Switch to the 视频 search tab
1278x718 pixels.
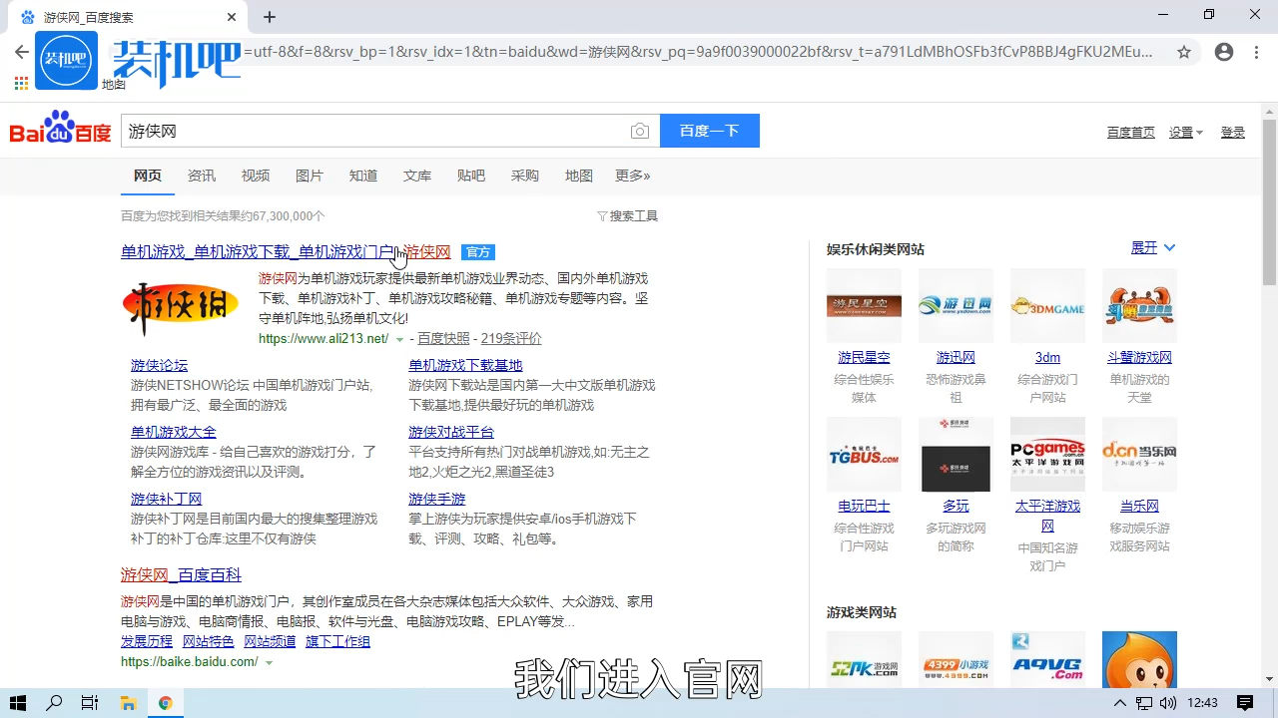[x=256, y=176]
